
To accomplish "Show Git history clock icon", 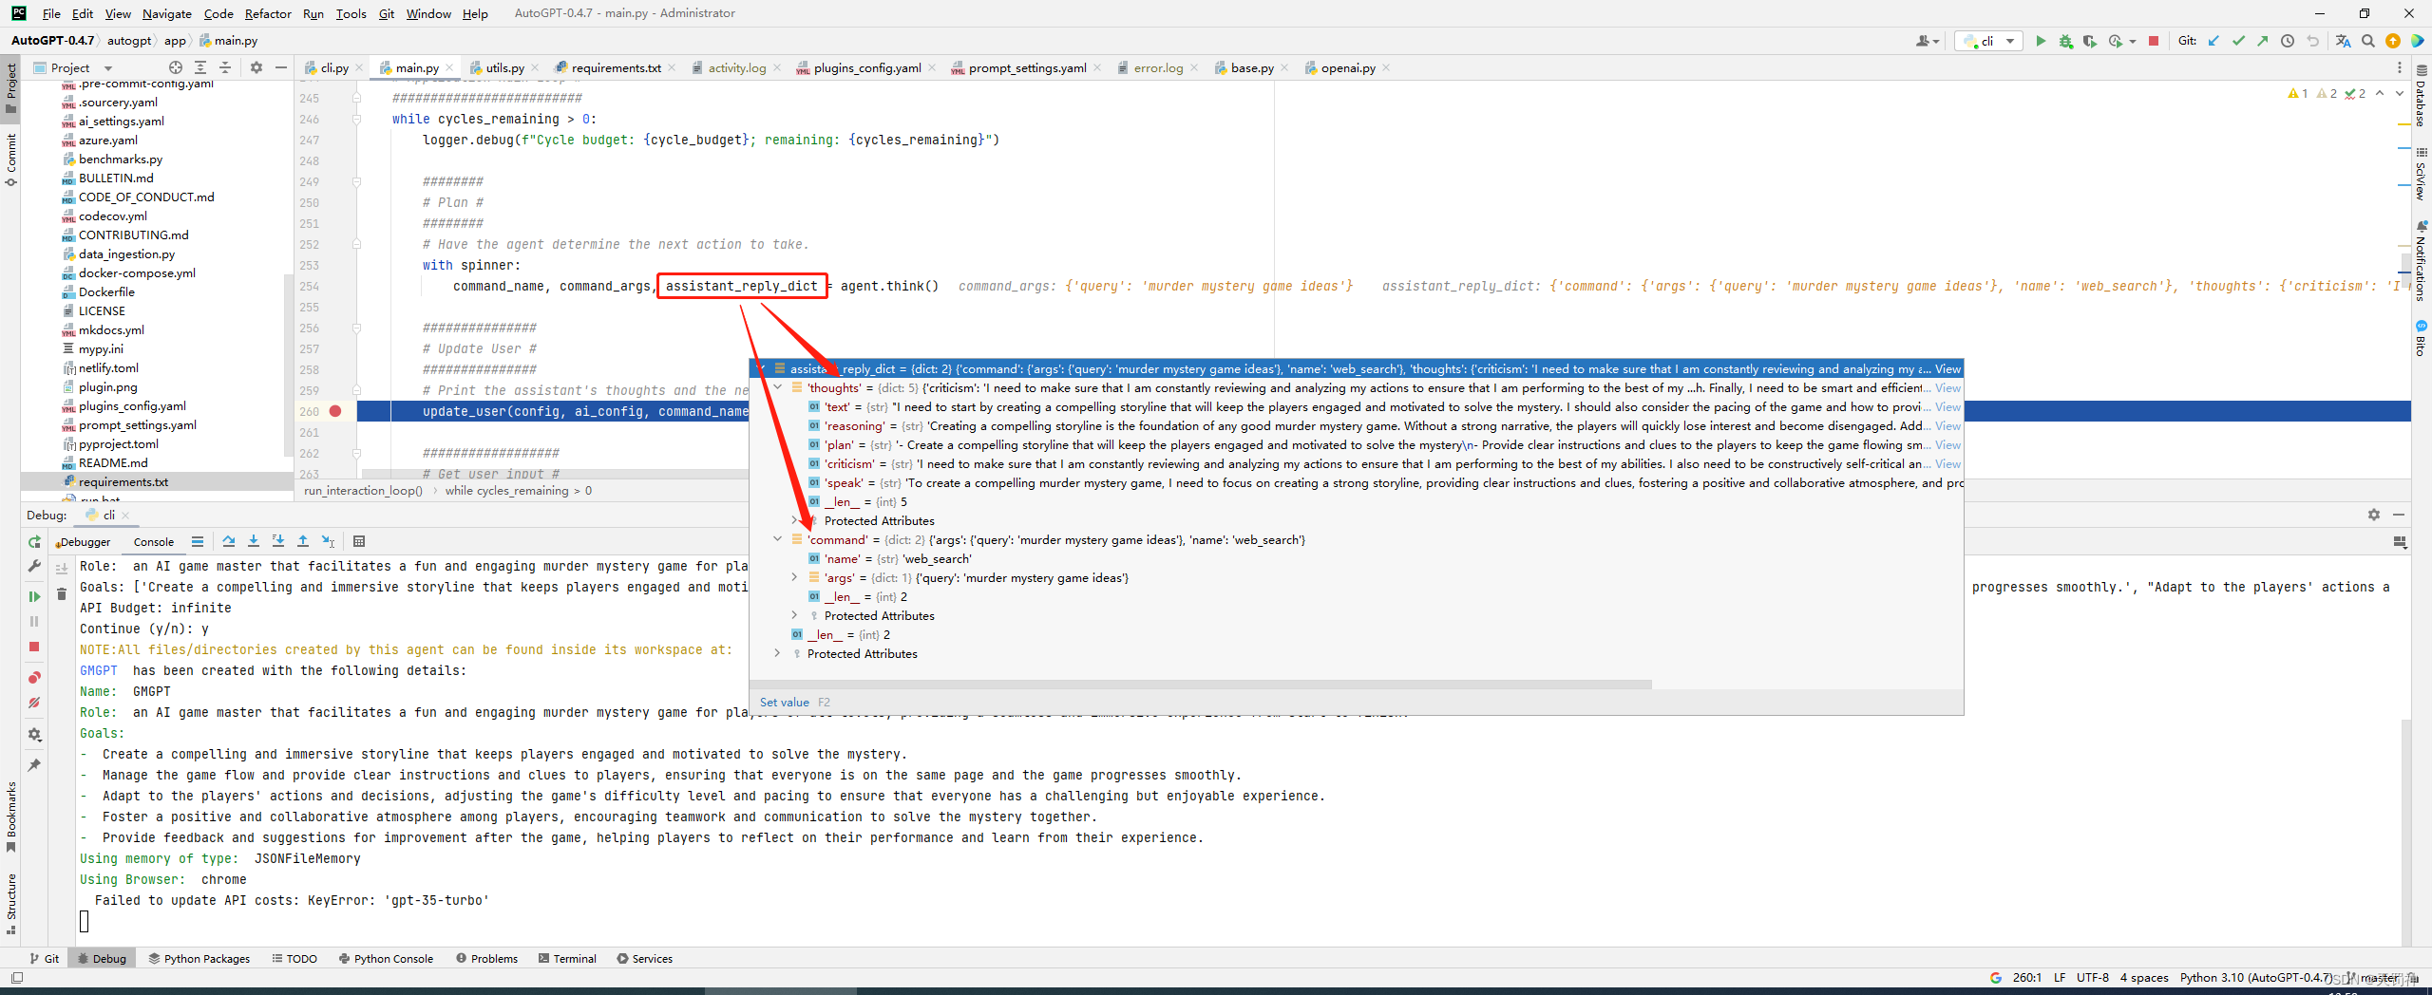I will 2288,41.
